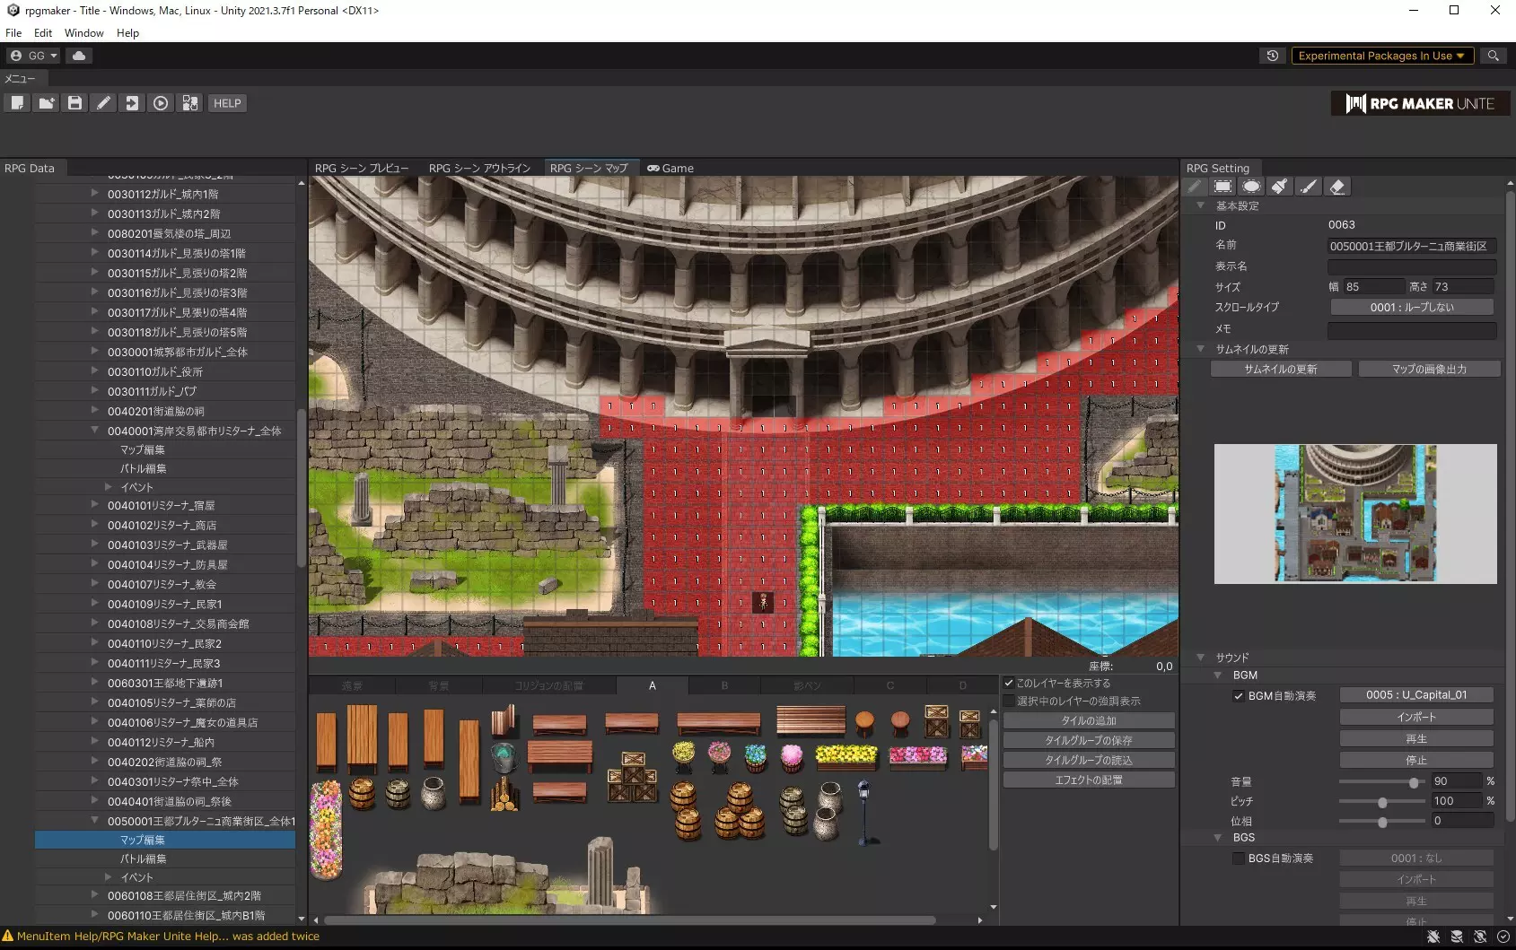Click the '表示名' input field

[x=1412, y=266]
